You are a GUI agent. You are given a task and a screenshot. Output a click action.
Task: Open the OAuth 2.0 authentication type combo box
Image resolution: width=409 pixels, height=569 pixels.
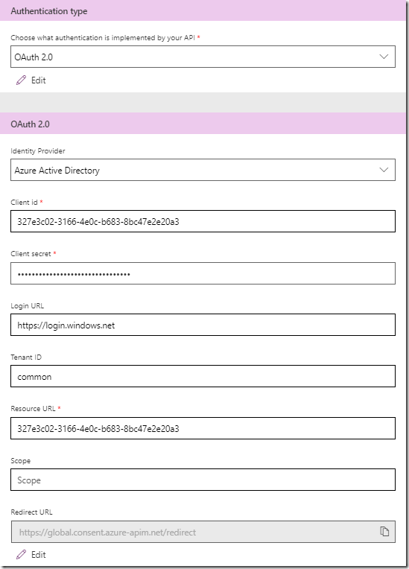(x=203, y=57)
